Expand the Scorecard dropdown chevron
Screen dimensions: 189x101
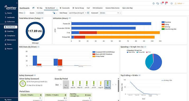click(120, 13)
